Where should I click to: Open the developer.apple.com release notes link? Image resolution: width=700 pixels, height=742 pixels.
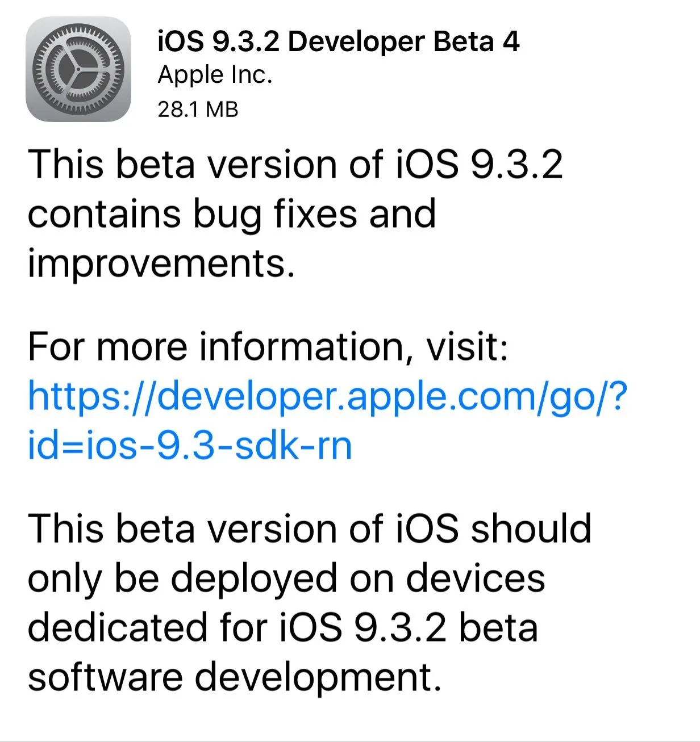tap(328, 396)
